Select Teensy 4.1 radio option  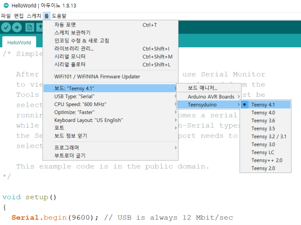click(266, 105)
